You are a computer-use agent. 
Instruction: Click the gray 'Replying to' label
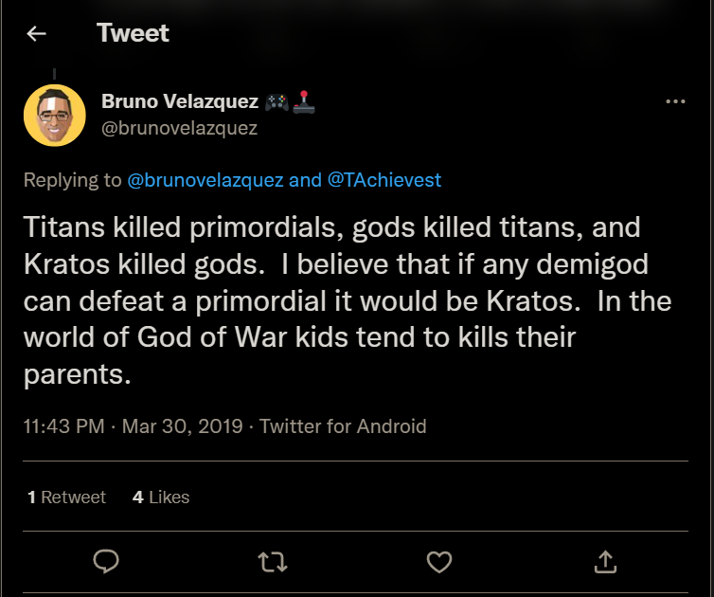pyautogui.click(x=73, y=180)
